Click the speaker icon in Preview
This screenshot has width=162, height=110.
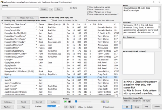coord(102,102)
